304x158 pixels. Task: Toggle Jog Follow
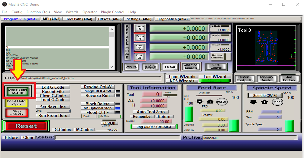tap(289, 78)
